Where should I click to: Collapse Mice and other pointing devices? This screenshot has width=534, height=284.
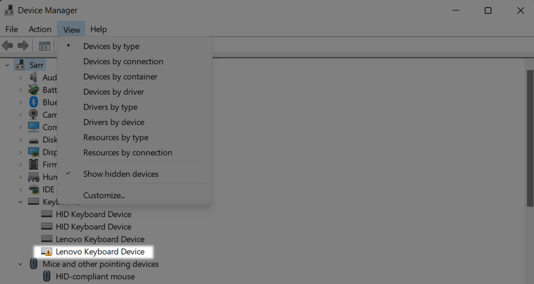20,264
